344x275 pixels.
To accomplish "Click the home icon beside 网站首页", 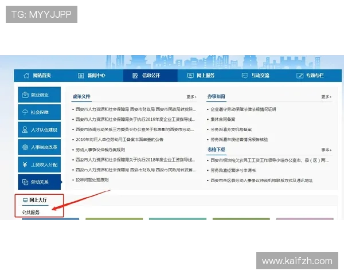I will 26,76.
